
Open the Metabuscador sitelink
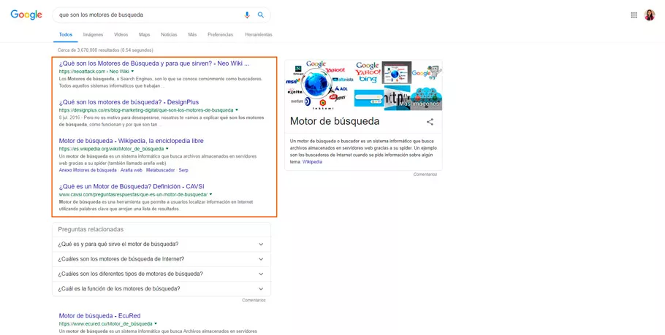[x=160, y=170]
